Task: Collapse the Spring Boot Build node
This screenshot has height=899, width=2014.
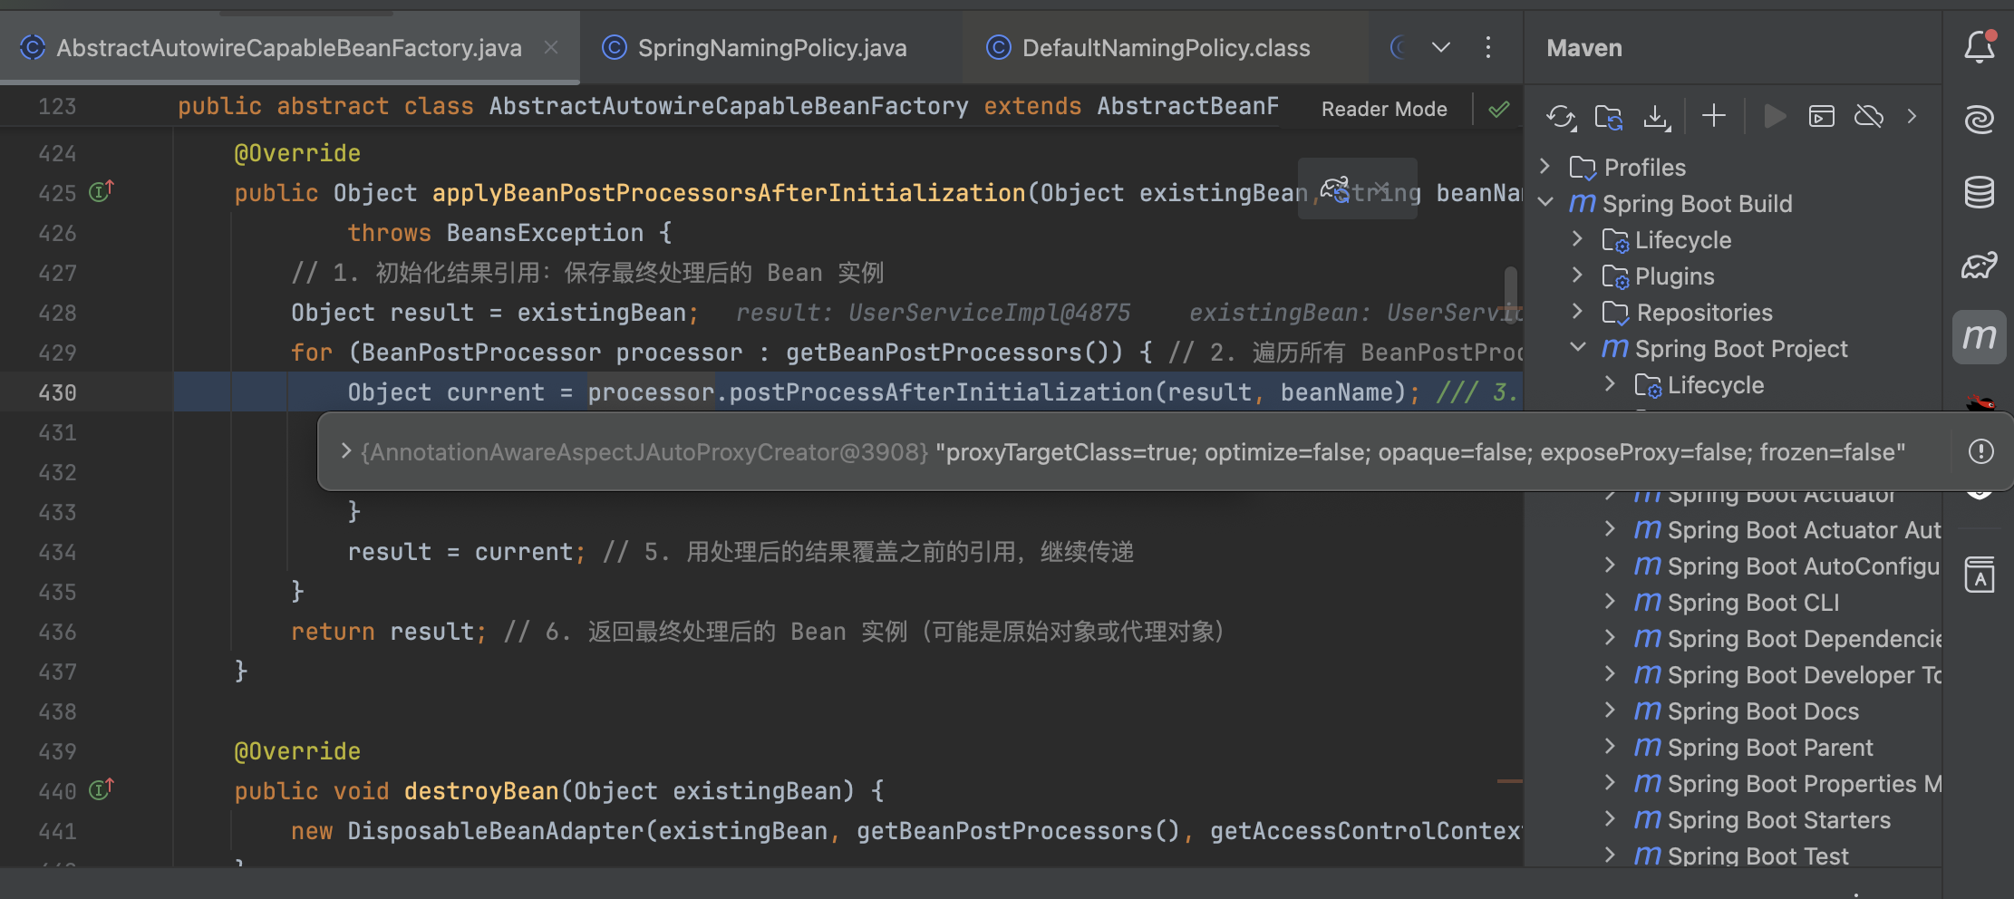Action: [1545, 202]
